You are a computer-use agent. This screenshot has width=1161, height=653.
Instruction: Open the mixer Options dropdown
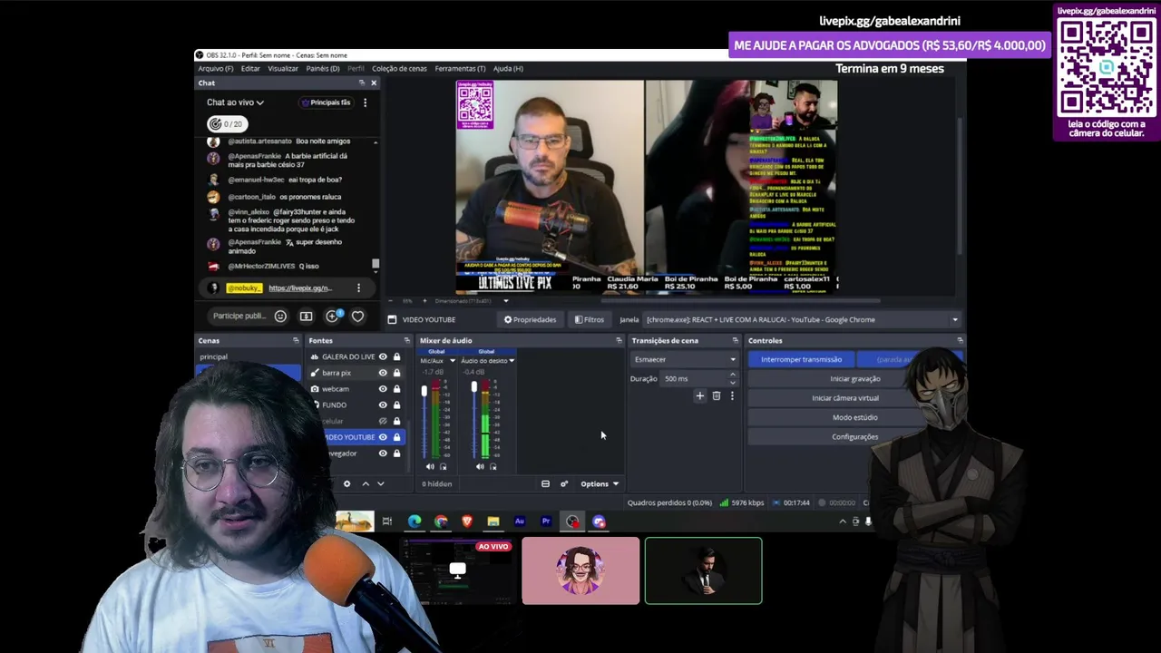[x=600, y=483]
